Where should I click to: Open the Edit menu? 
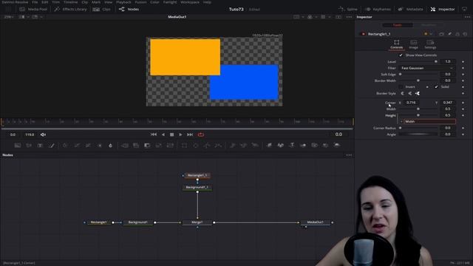click(44, 2)
